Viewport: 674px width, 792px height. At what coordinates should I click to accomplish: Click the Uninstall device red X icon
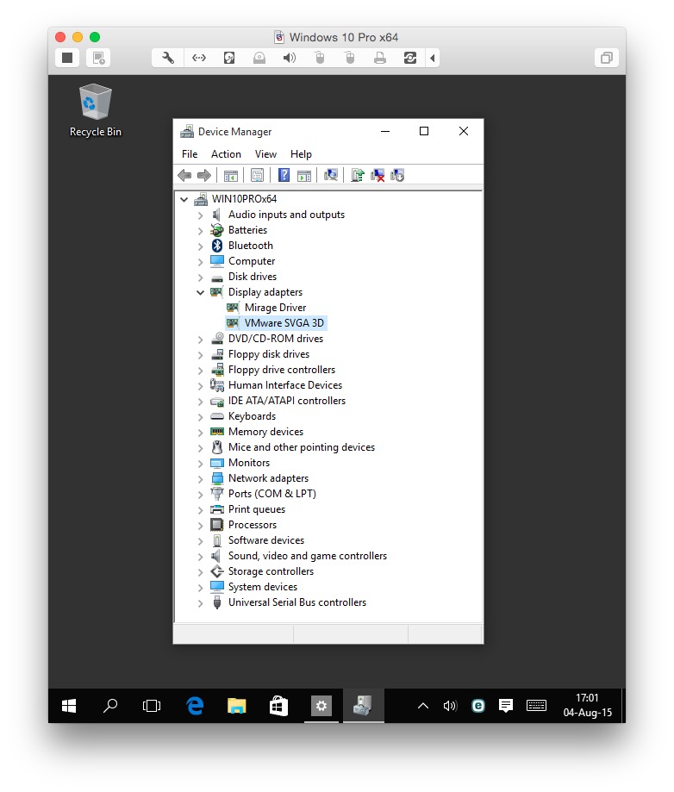click(378, 175)
